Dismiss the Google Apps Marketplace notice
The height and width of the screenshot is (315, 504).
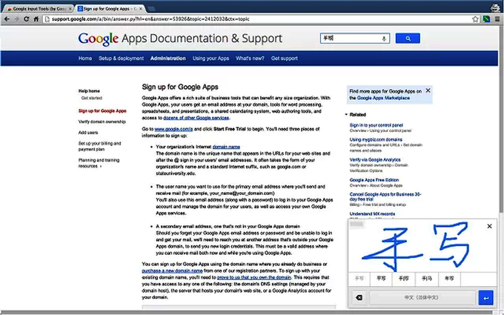point(428,90)
